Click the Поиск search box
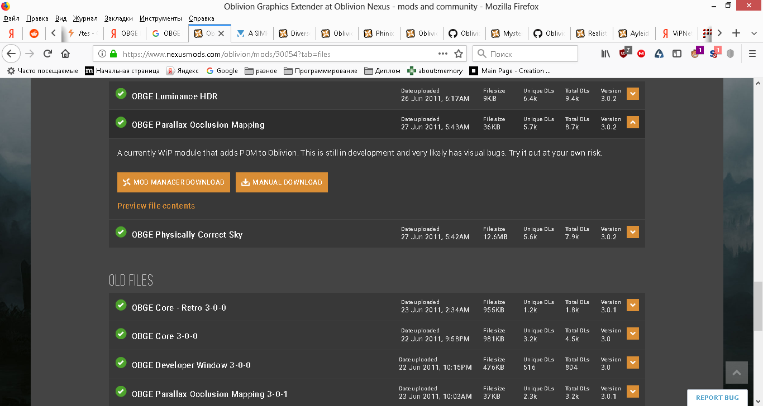The image size is (763, 406). coord(525,54)
